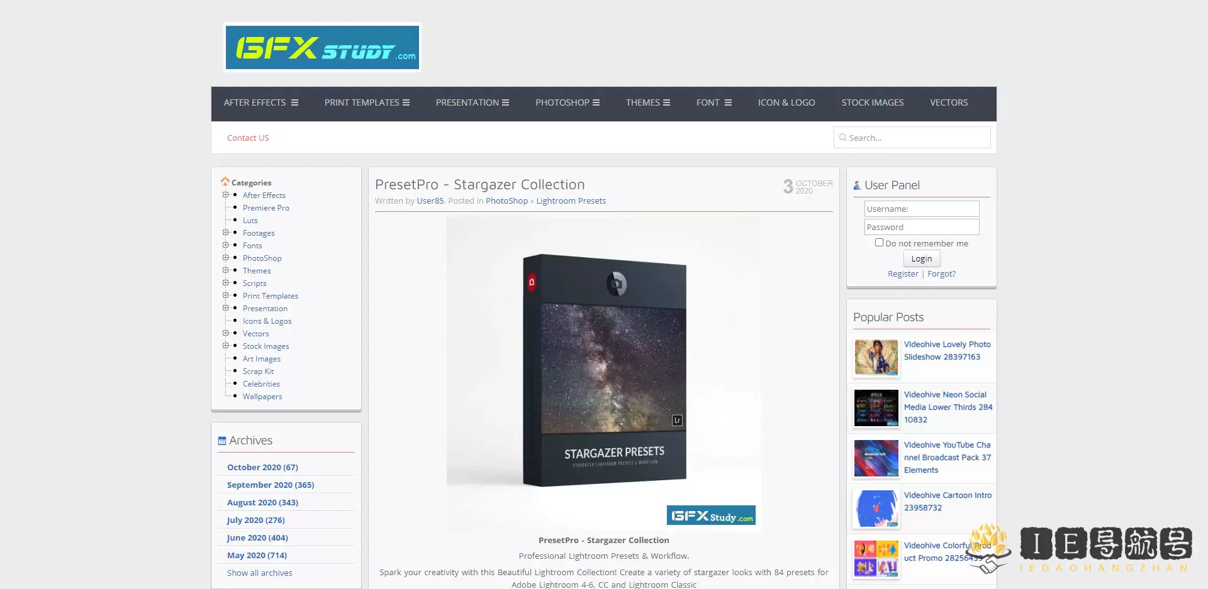Image resolution: width=1208 pixels, height=589 pixels.
Task: Click the Videohive Cartoon Intro thumbnail
Action: point(875,508)
